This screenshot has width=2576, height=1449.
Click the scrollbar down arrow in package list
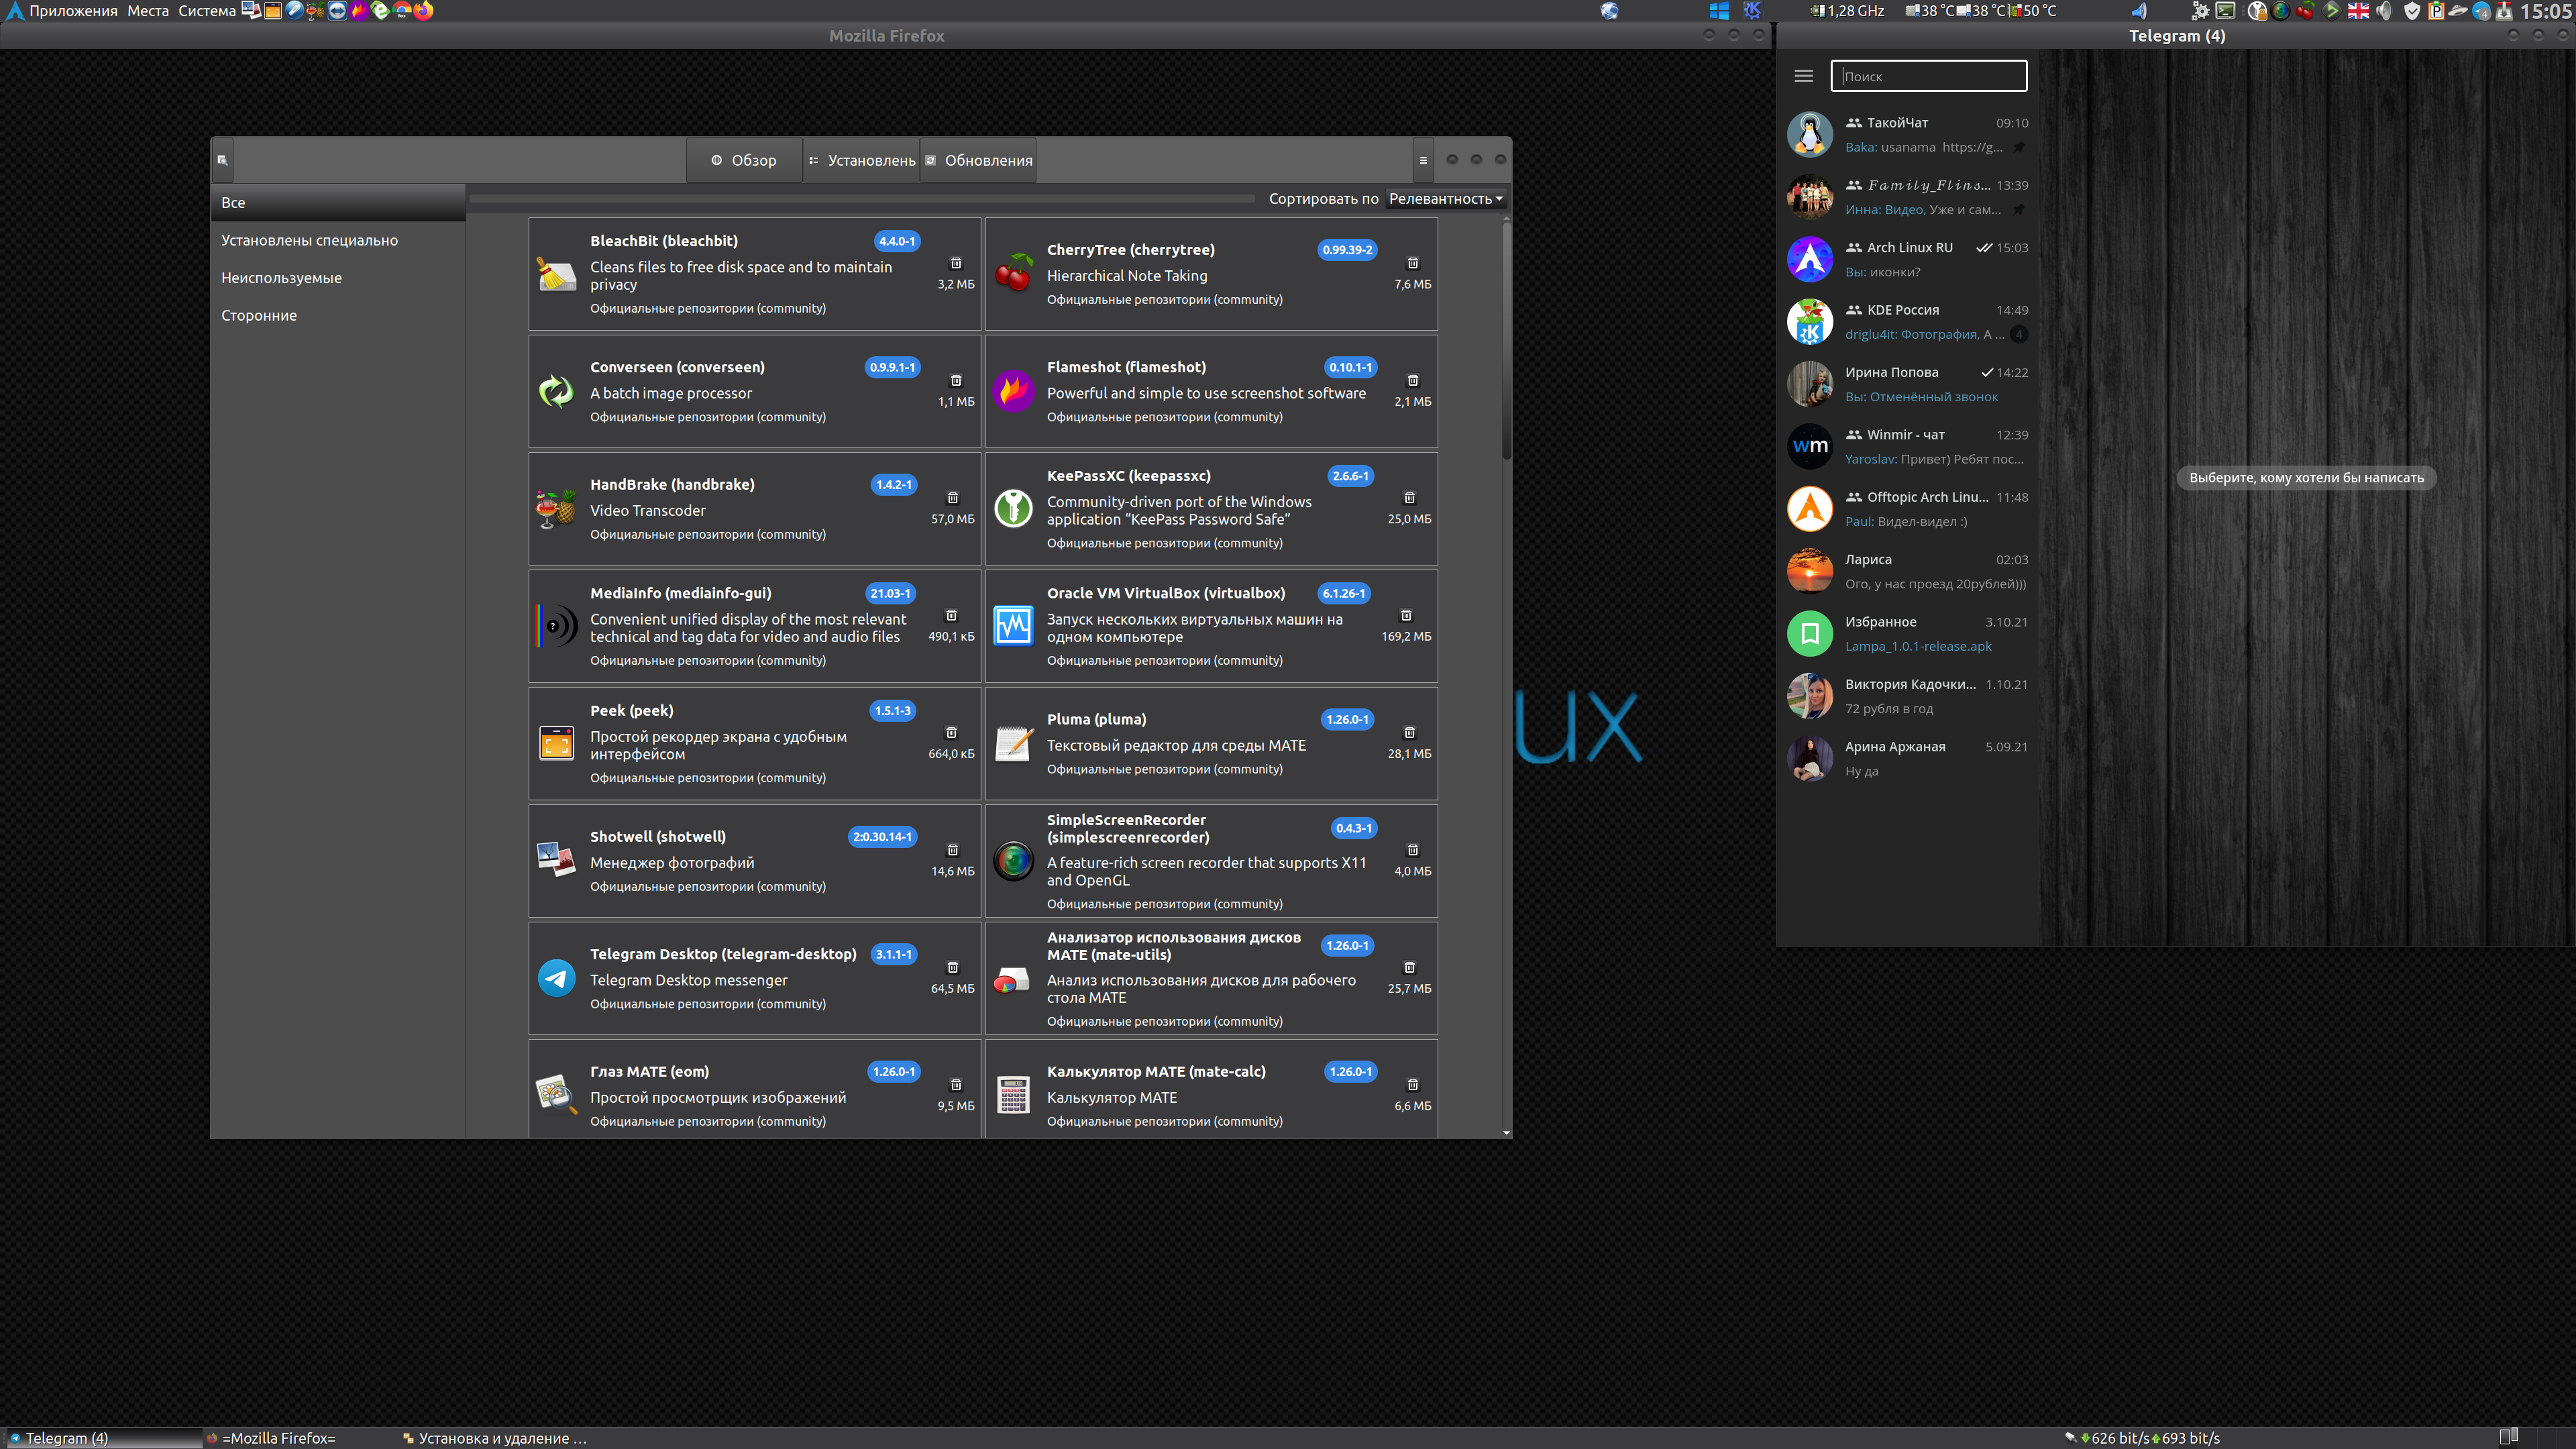coord(1506,1133)
